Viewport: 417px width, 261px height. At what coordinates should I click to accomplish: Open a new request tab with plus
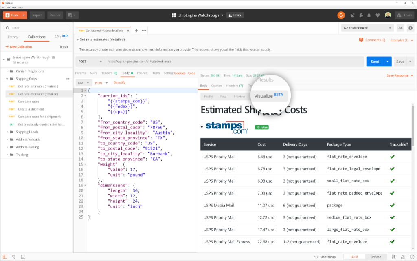point(136,31)
